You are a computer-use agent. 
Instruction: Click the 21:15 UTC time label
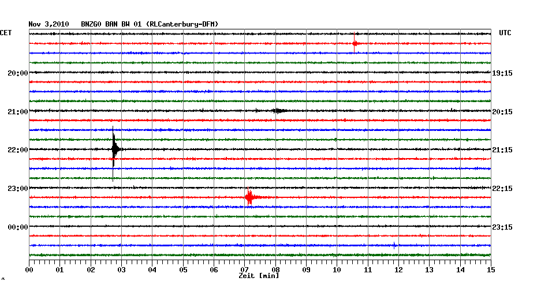coord(502,150)
